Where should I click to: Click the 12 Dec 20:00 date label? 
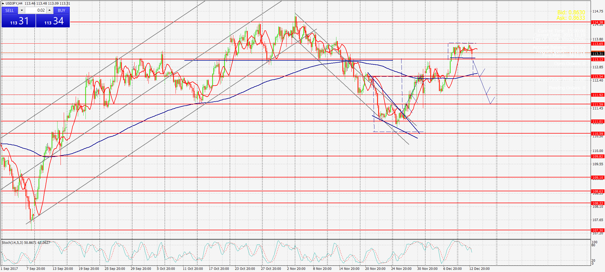(479, 269)
